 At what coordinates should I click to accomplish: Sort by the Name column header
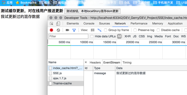66,62
